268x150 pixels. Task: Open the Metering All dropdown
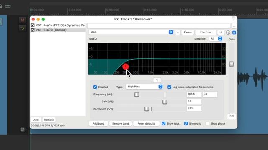(x=216, y=39)
